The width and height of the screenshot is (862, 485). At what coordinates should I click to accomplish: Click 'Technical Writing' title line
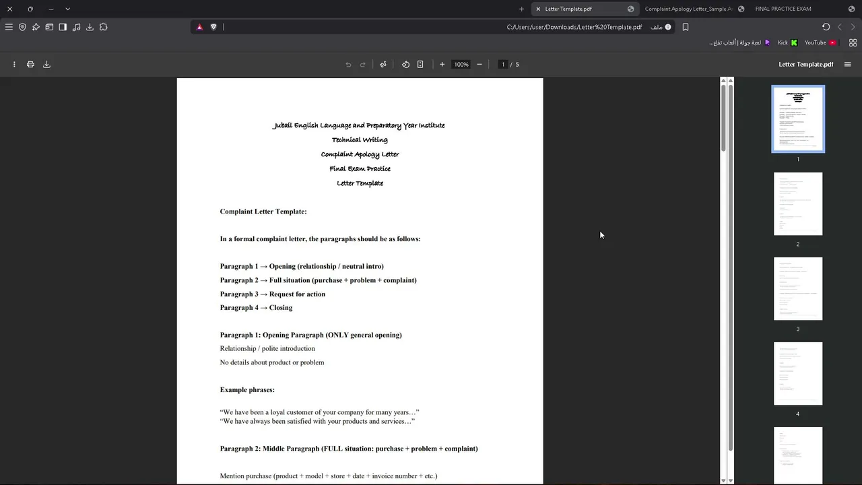point(360,139)
